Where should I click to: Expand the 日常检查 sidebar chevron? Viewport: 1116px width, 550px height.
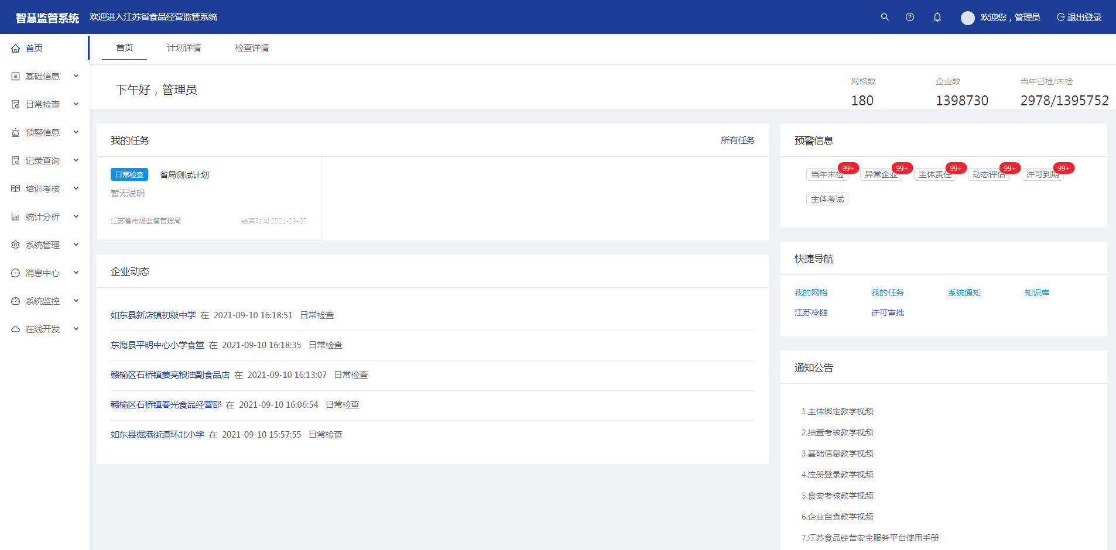pos(76,104)
